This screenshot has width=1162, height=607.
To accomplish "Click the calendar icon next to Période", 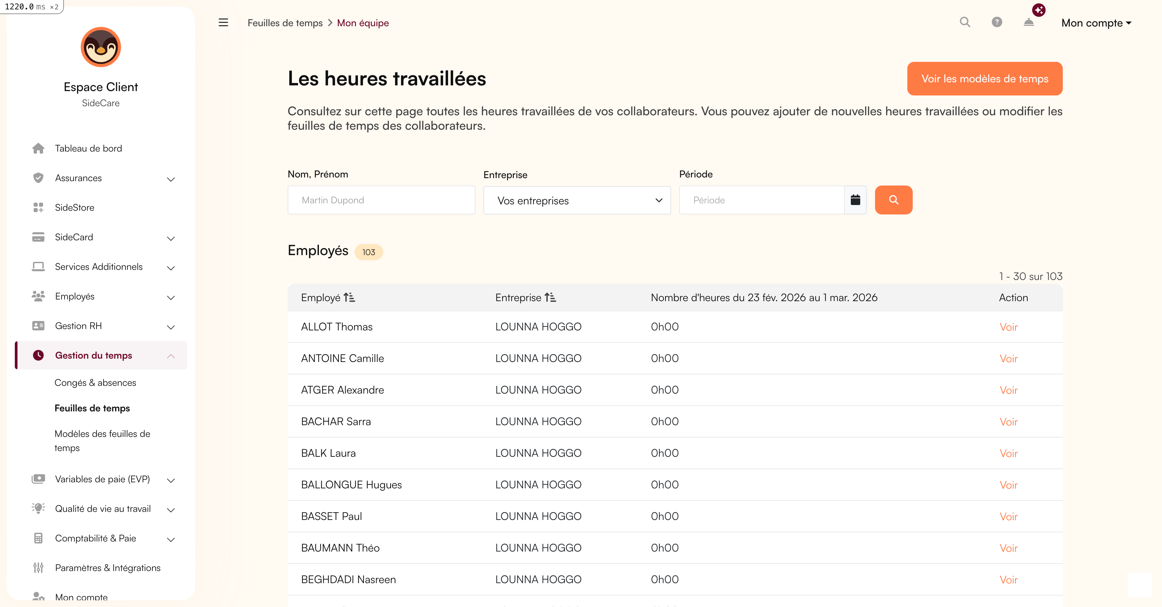I will [x=855, y=200].
